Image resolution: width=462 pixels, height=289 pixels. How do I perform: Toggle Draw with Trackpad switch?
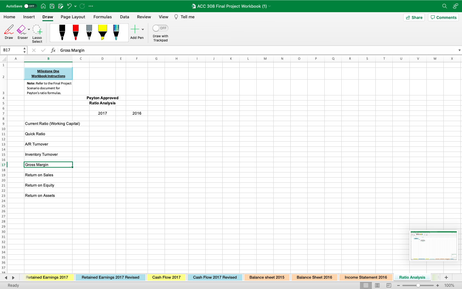[x=160, y=28]
